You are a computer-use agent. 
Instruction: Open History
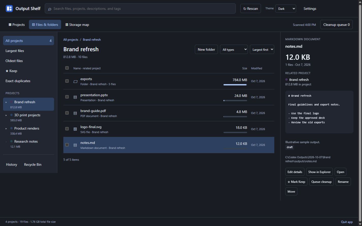[11, 165]
